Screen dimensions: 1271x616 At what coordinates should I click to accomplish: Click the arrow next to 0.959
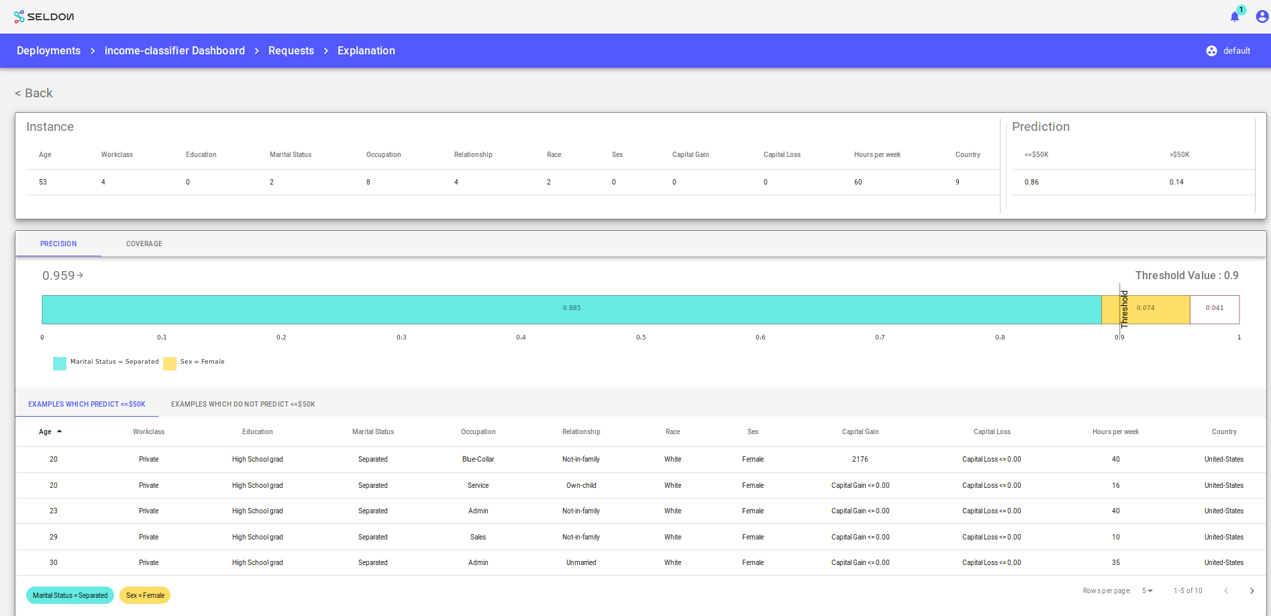click(80, 275)
